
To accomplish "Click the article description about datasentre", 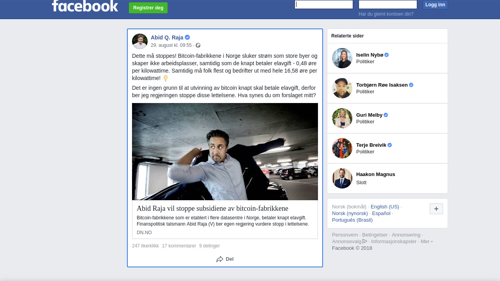I will (223, 221).
